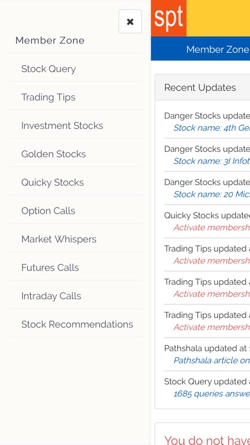Viewport: 250px width, 445px height.
Task: Go to Stock Recommendations
Action: coord(76,324)
